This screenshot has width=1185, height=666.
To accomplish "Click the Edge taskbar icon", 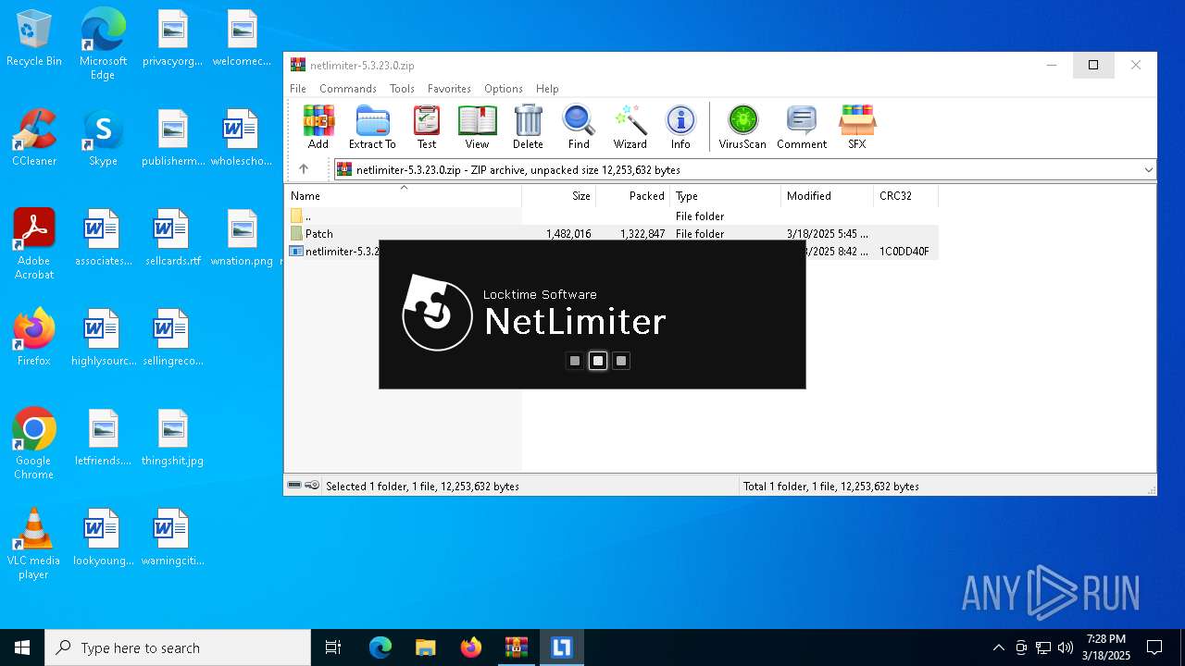I will 380,647.
